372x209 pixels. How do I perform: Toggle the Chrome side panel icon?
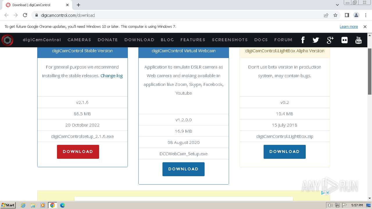tap(347, 15)
